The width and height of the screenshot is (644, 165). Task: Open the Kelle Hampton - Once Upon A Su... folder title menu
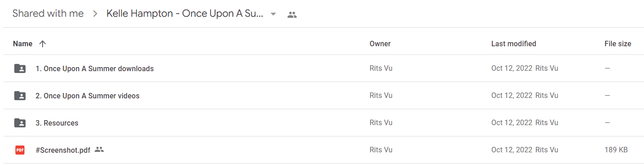pyautogui.click(x=185, y=14)
